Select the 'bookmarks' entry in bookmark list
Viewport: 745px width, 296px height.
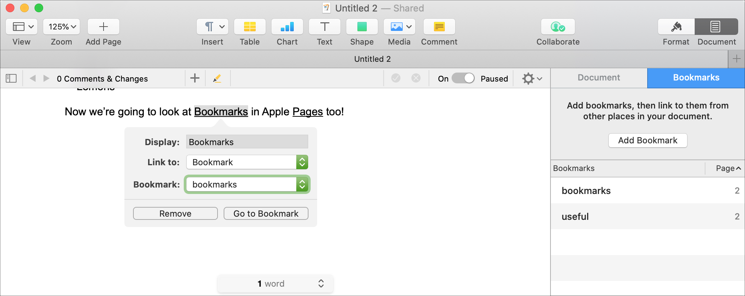(648, 191)
